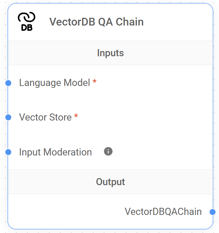Screen dimensions: 219x233
Task: Select the VectorDB QA Chain node title
Action: pos(96,22)
